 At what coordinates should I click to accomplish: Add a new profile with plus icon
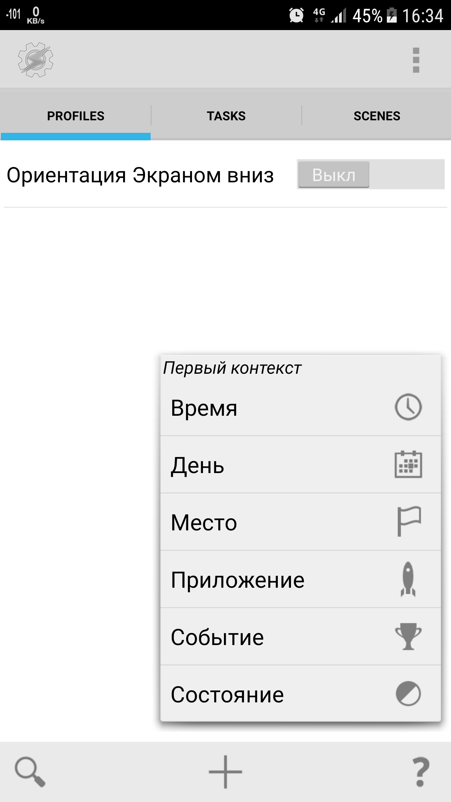pos(225,772)
